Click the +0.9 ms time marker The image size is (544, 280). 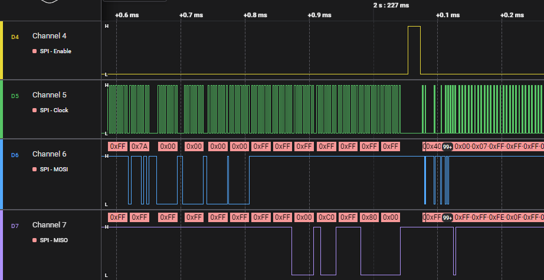click(x=320, y=15)
